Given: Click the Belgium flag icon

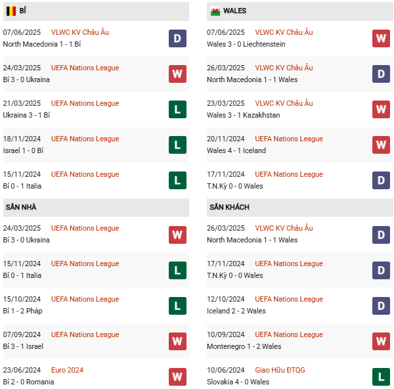Looking at the screenshot, I should [x=11, y=11].
